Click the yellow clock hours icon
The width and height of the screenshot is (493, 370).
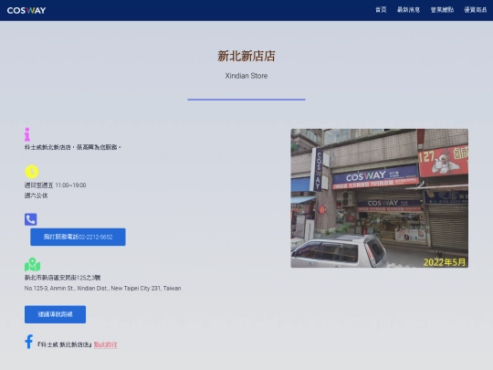pyautogui.click(x=31, y=172)
